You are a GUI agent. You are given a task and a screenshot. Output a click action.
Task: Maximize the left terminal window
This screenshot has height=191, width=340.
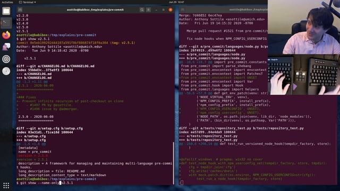tap(163, 10)
